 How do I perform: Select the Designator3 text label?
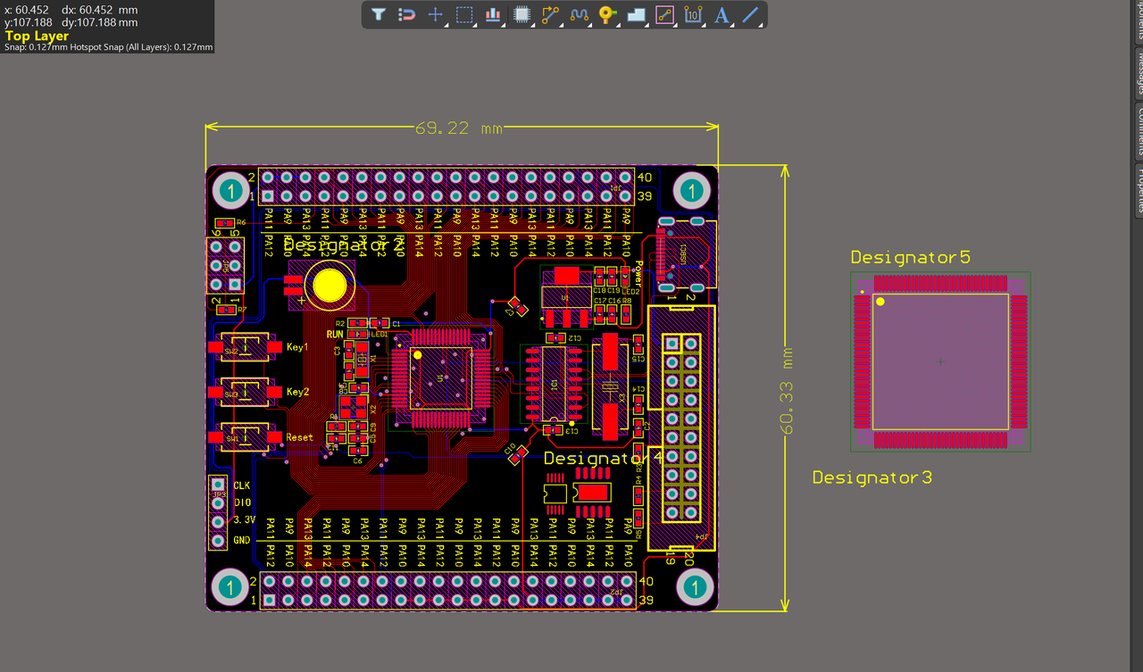[x=872, y=477]
